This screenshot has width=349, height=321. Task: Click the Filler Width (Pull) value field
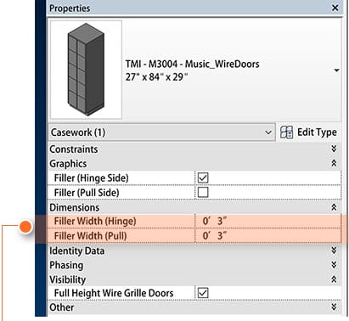click(x=267, y=235)
